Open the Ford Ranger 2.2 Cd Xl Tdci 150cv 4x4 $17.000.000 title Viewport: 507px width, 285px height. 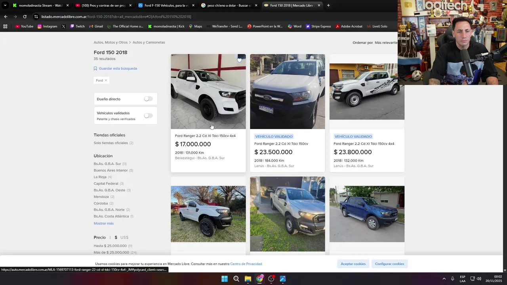point(205,136)
